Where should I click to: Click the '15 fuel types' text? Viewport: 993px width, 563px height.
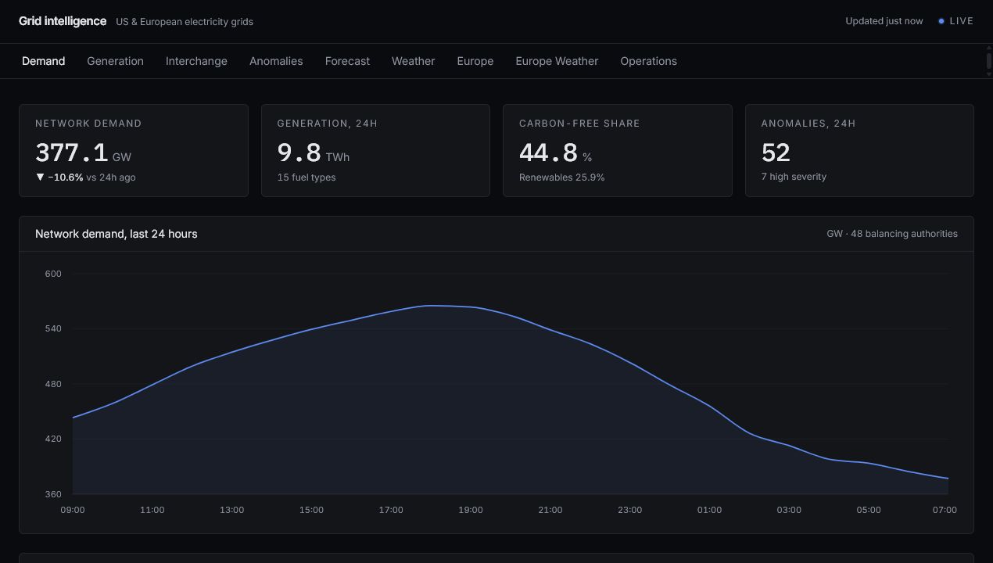coord(307,178)
